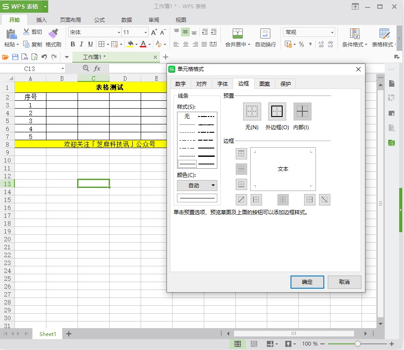
Task: Click the redo arrow icon
Action: [54, 57]
